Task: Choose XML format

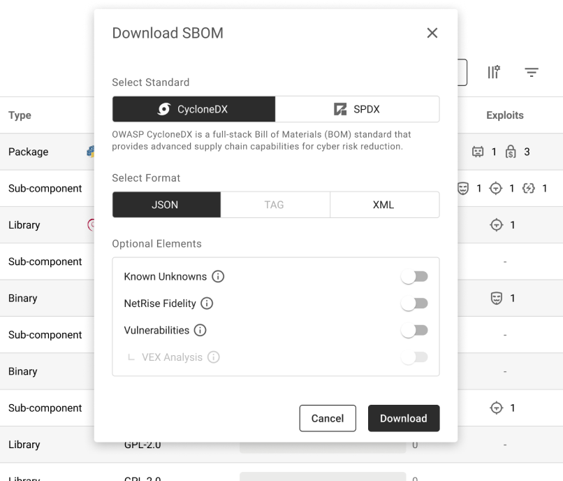Action: tap(385, 205)
